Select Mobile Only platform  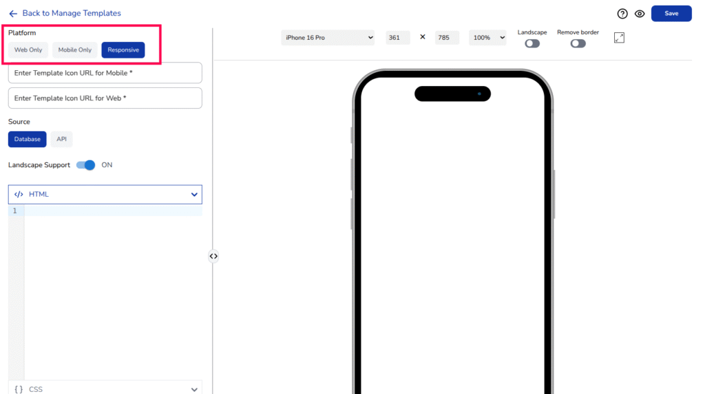(74, 50)
